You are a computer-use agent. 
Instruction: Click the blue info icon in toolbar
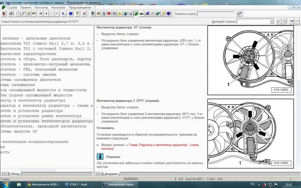(71, 14)
